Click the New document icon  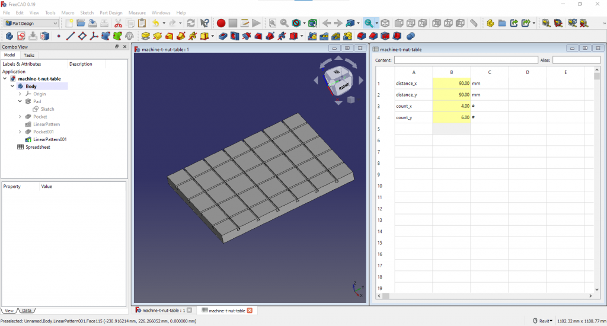(69, 23)
